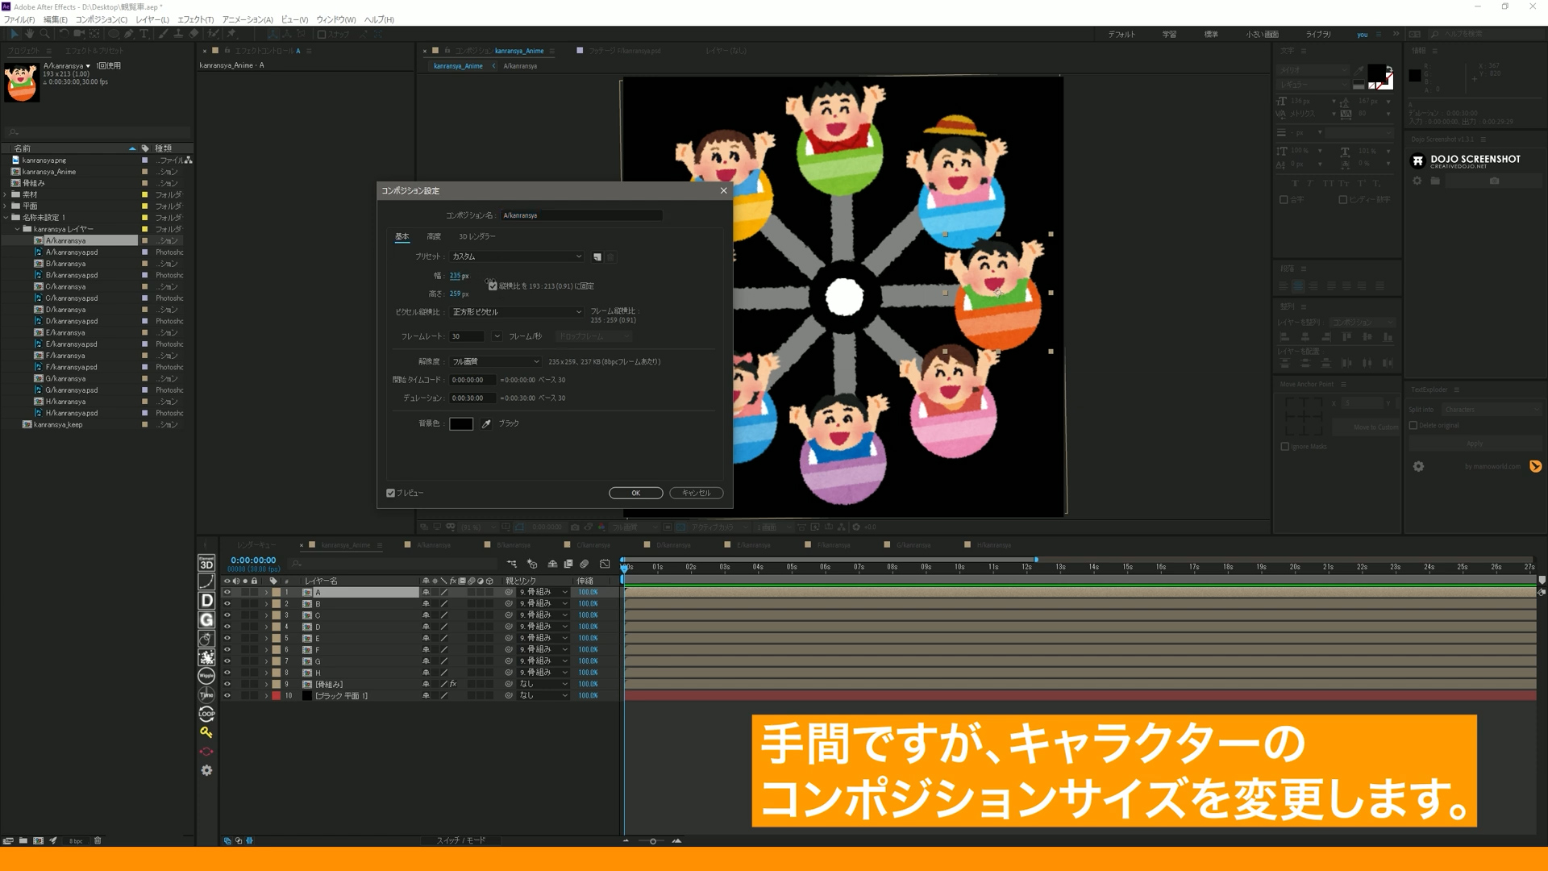The width and height of the screenshot is (1548, 871).
Task: Select the Zoom tool
Action: [44, 34]
